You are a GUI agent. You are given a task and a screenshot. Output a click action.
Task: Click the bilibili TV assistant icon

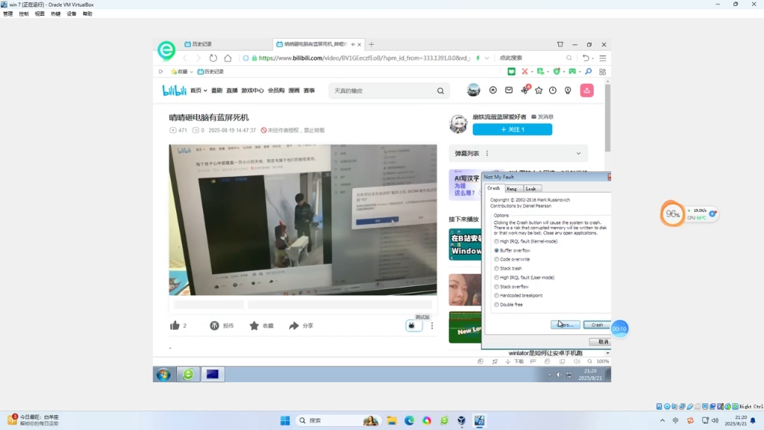(412, 325)
